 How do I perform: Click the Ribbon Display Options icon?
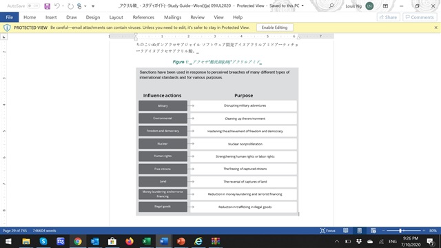click(x=385, y=6)
